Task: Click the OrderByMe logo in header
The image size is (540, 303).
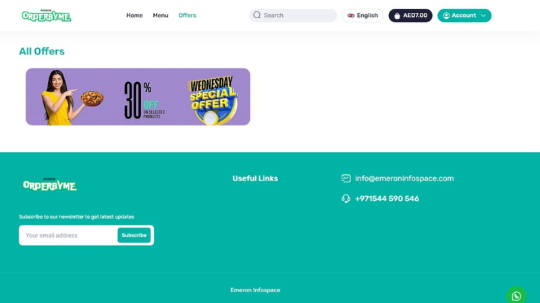Action: point(46,15)
